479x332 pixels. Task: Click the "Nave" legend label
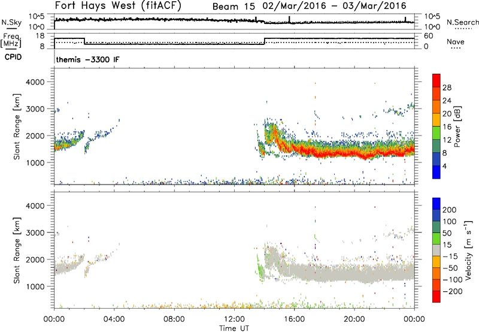pos(456,41)
